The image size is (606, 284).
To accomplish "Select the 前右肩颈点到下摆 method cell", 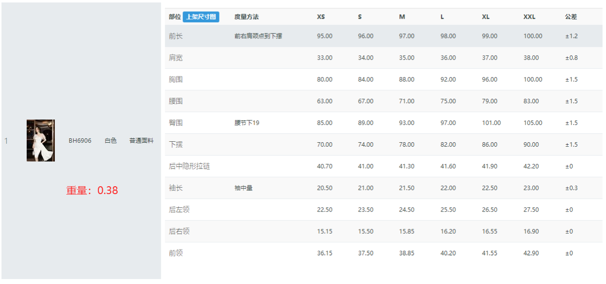I will [x=259, y=36].
